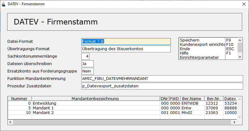Click the Entw Ber.Name cell

tap(192, 108)
